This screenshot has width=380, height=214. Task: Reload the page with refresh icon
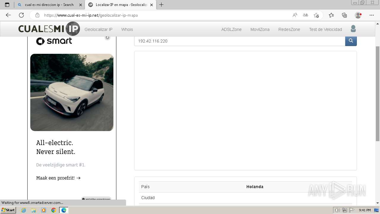21,15
